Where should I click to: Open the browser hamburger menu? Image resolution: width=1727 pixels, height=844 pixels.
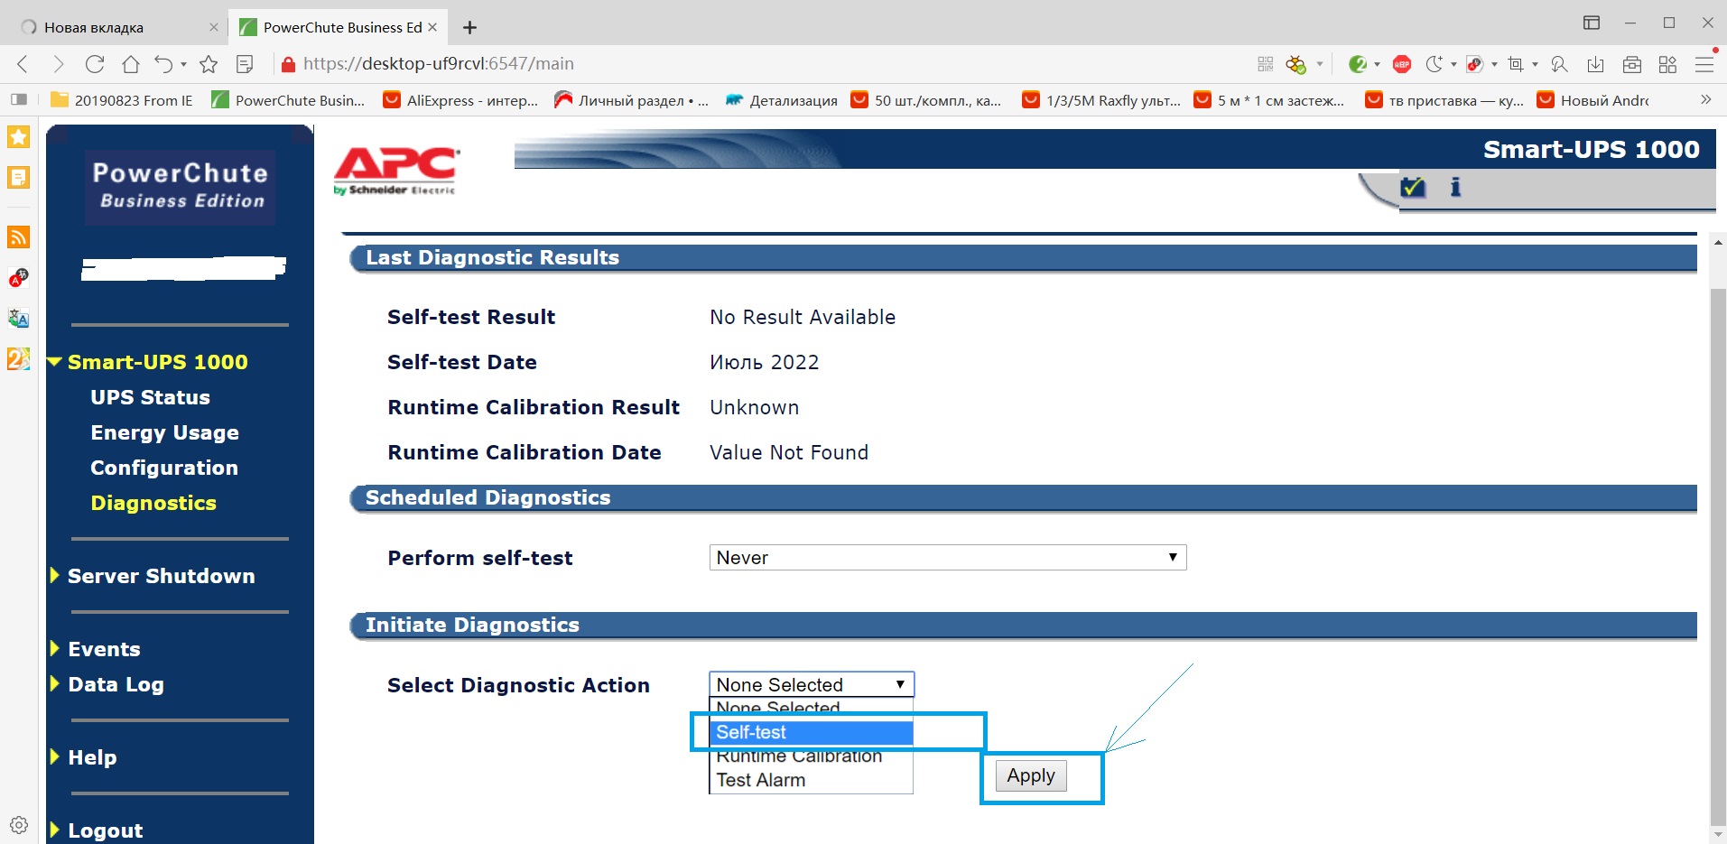pyautogui.click(x=1704, y=64)
